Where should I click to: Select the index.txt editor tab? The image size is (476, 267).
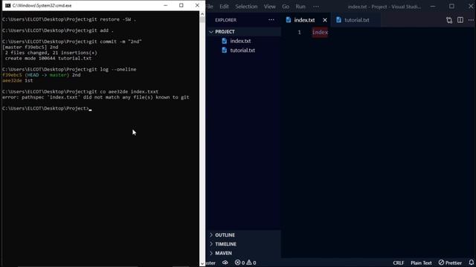(304, 20)
